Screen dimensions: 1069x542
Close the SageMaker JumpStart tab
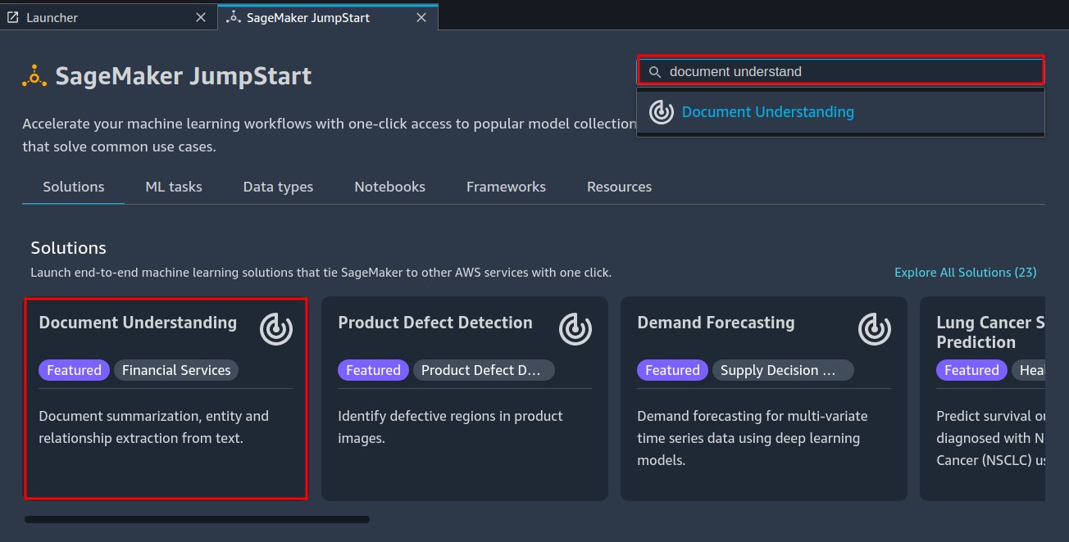421,17
